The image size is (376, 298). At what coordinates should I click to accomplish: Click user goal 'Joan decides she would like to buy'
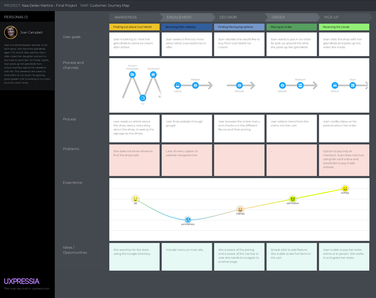tap(239, 44)
